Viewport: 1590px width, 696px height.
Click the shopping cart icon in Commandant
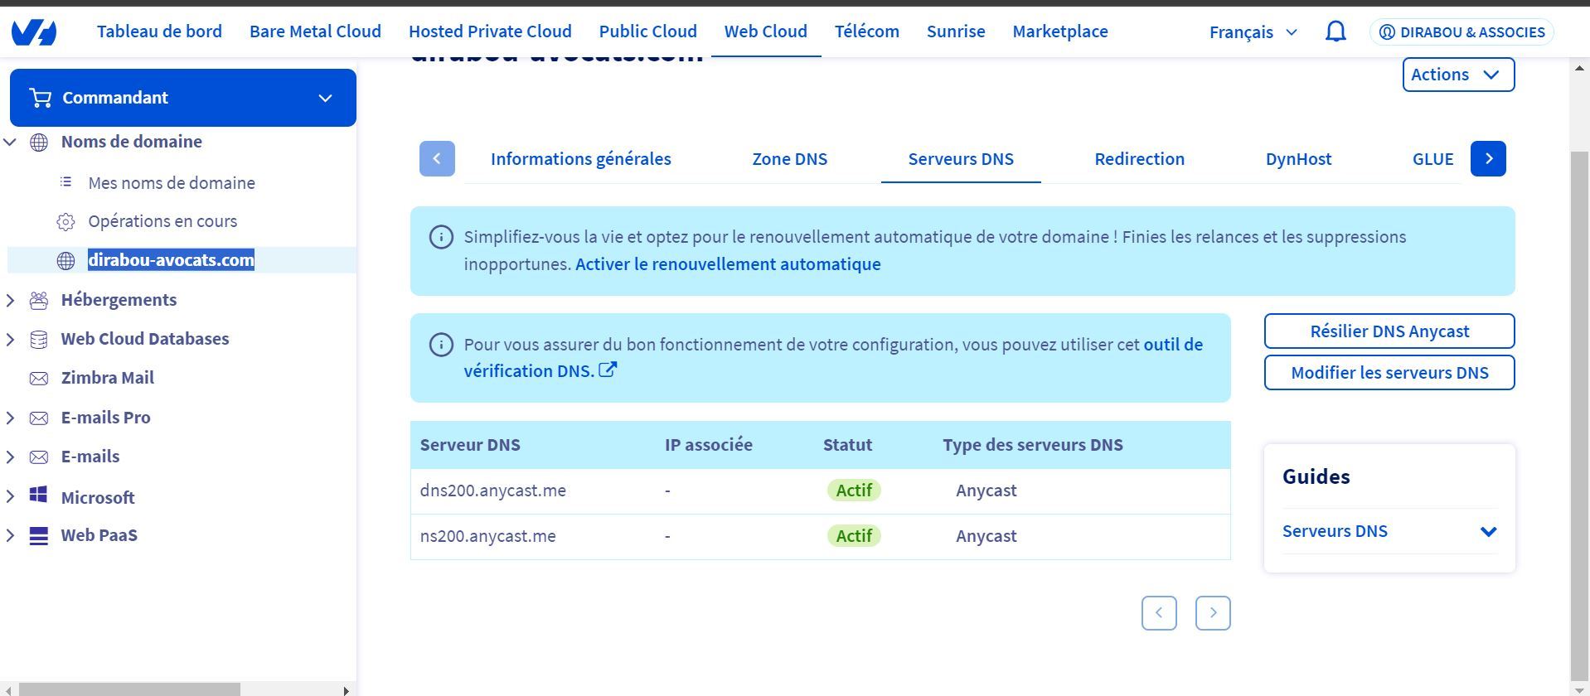(40, 98)
